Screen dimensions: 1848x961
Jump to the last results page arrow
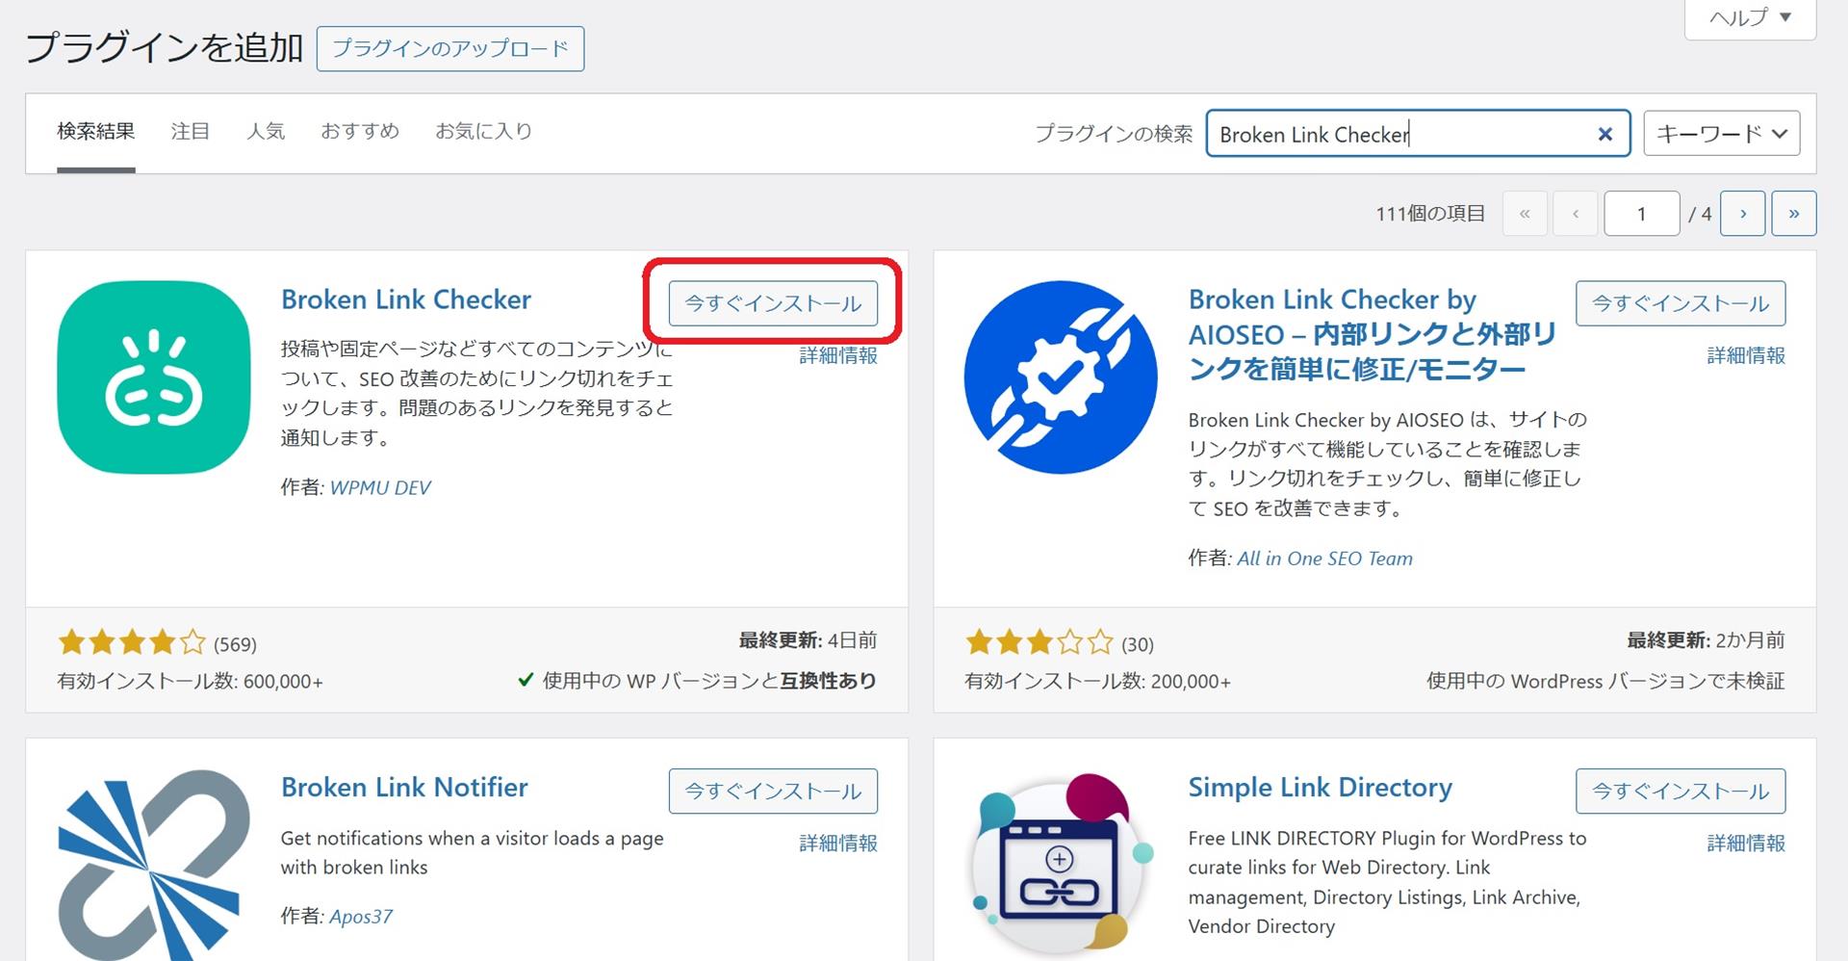point(1793,214)
